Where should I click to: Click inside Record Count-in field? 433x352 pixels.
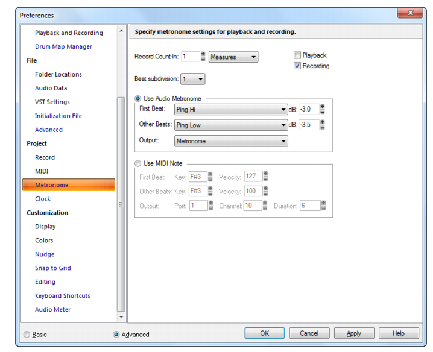click(x=190, y=57)
